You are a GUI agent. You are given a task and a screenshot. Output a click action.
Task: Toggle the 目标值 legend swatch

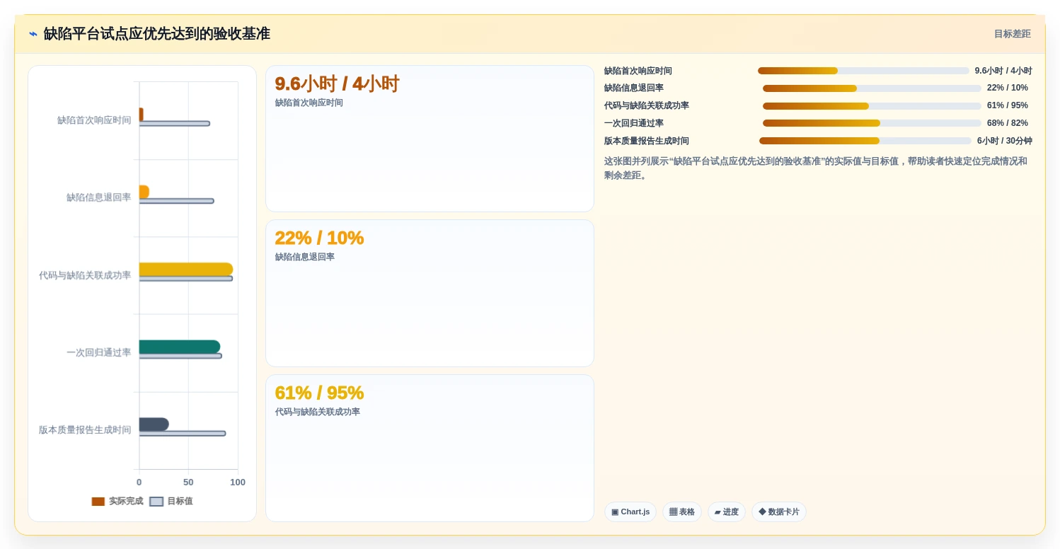pos(156,502)
